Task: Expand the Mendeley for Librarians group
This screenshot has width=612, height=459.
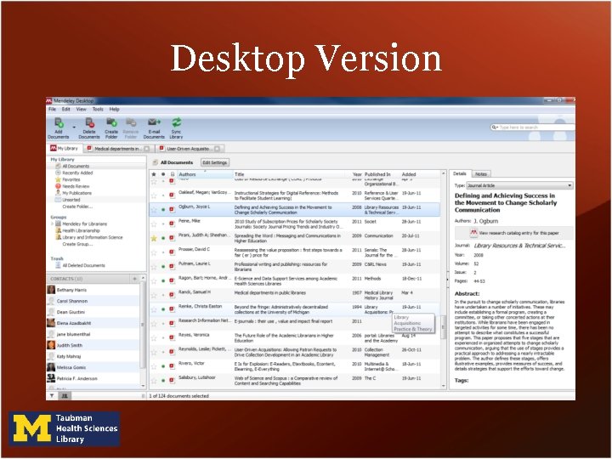Action: click(52, 224)
